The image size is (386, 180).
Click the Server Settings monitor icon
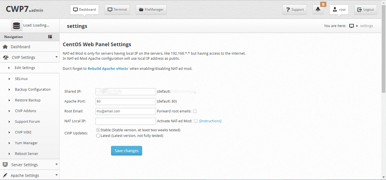point(5,165)
